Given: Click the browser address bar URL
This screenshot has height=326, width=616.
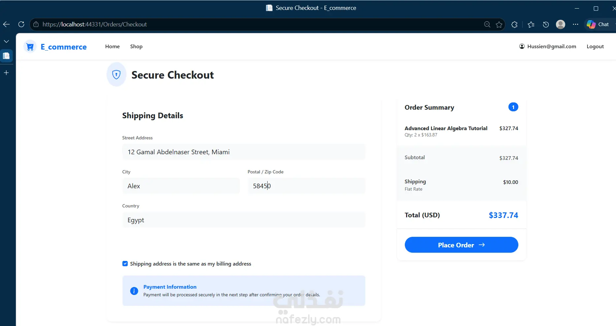Looking at the screenshot, I should [95, 24].
